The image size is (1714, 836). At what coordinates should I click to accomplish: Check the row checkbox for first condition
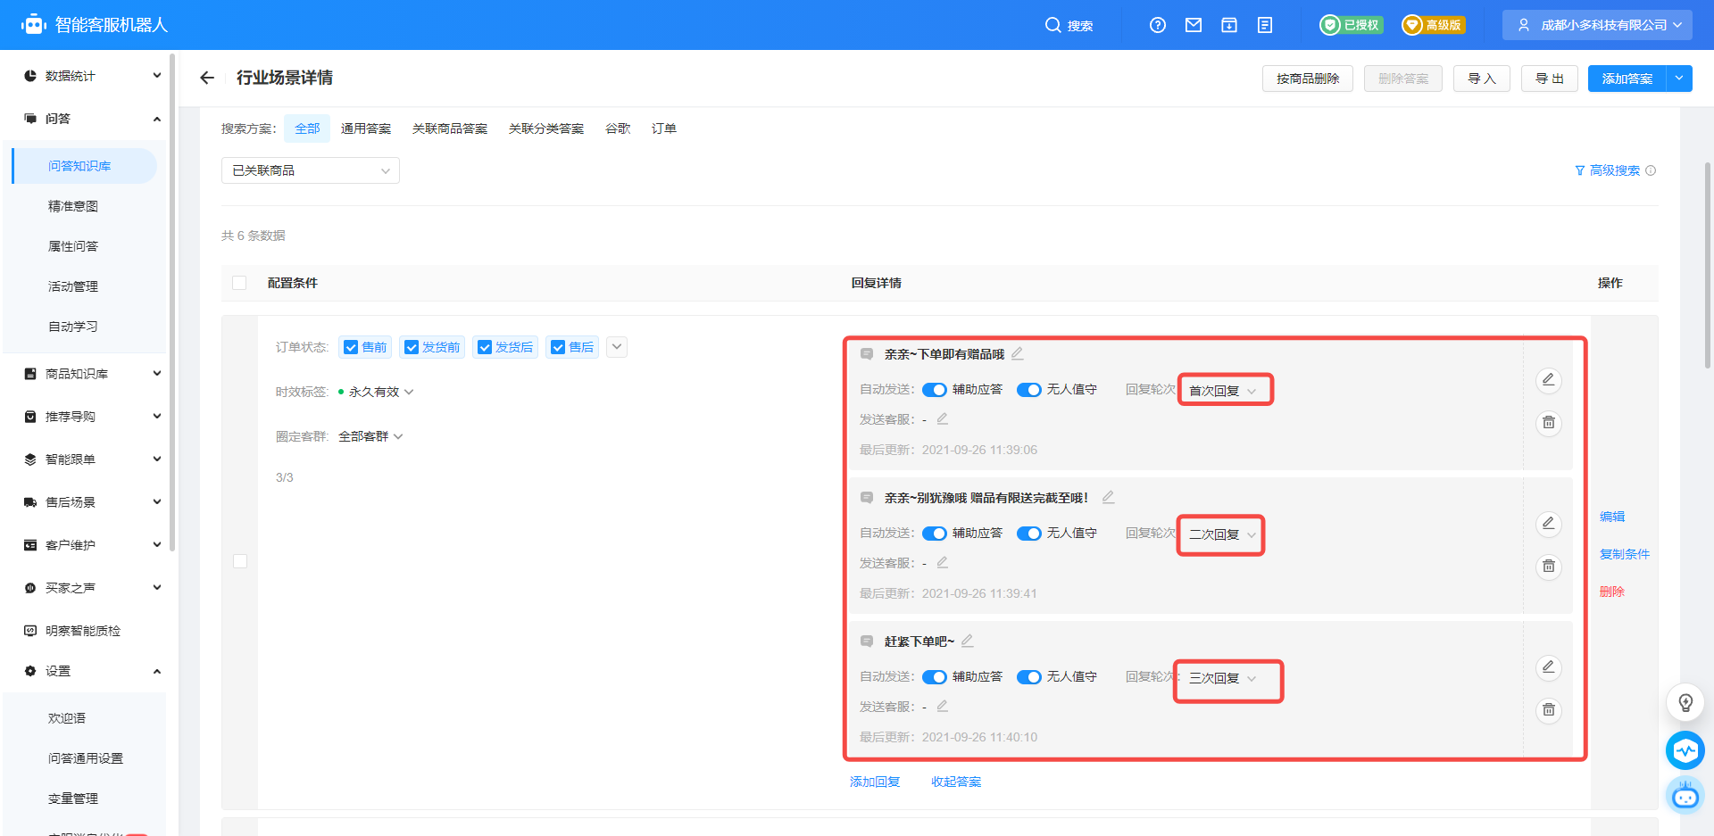click(240, 561)
